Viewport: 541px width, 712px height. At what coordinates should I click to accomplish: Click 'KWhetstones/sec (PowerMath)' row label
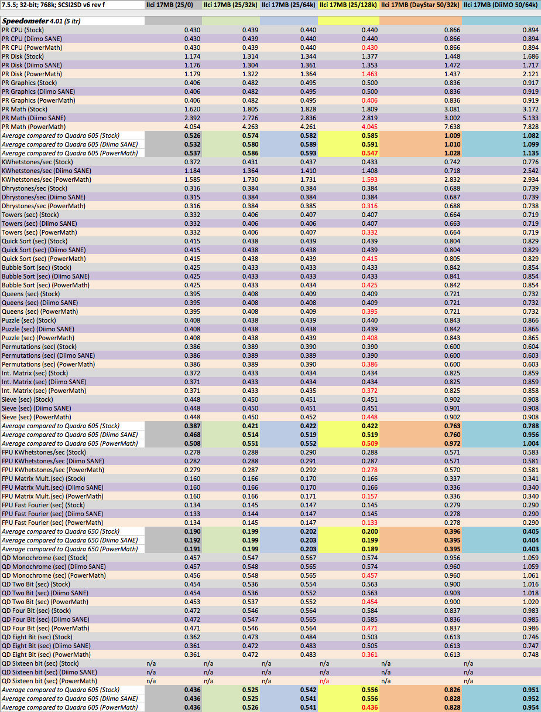pyautogui.click(x=46, y=179)
